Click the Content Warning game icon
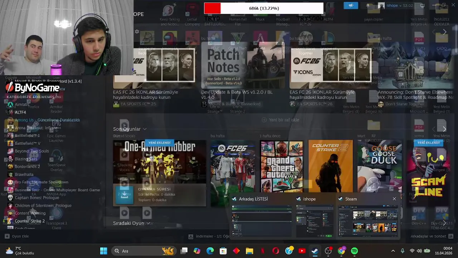 tap(10, 213)
